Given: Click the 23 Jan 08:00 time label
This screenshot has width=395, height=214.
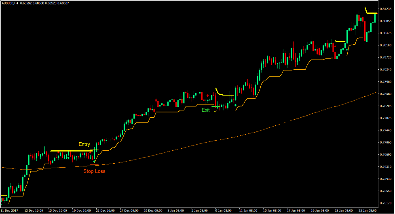Looking at the screenshot, I should point(344,211).
